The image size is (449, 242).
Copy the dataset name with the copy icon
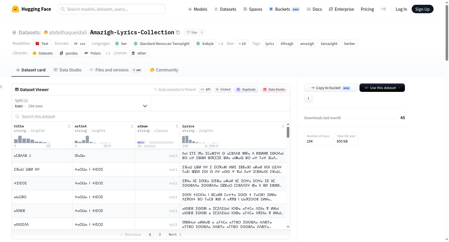tap(178, 32)
